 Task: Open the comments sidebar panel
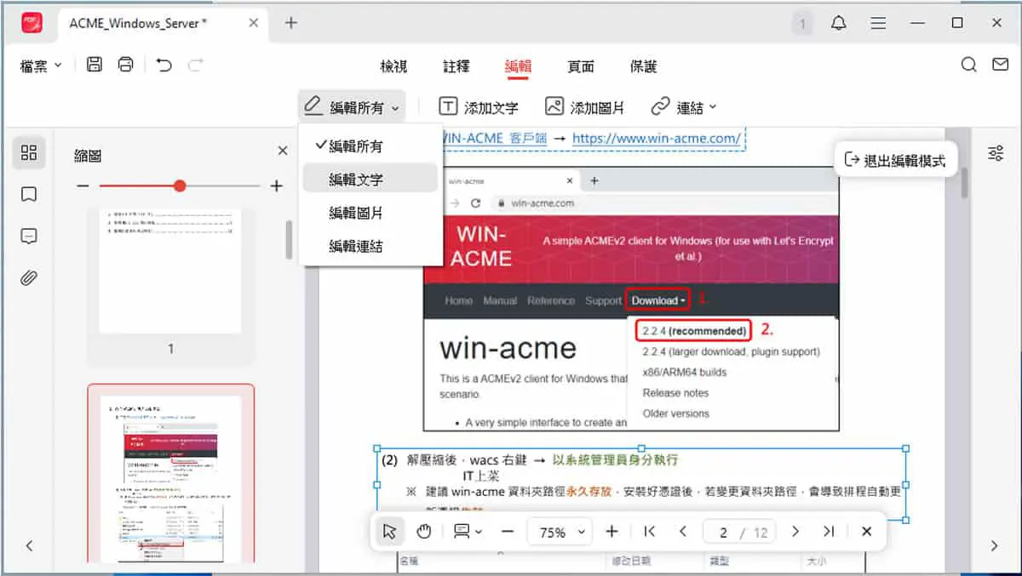(29, 237)
